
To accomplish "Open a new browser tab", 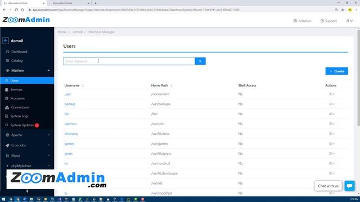I will pos(96,3).
